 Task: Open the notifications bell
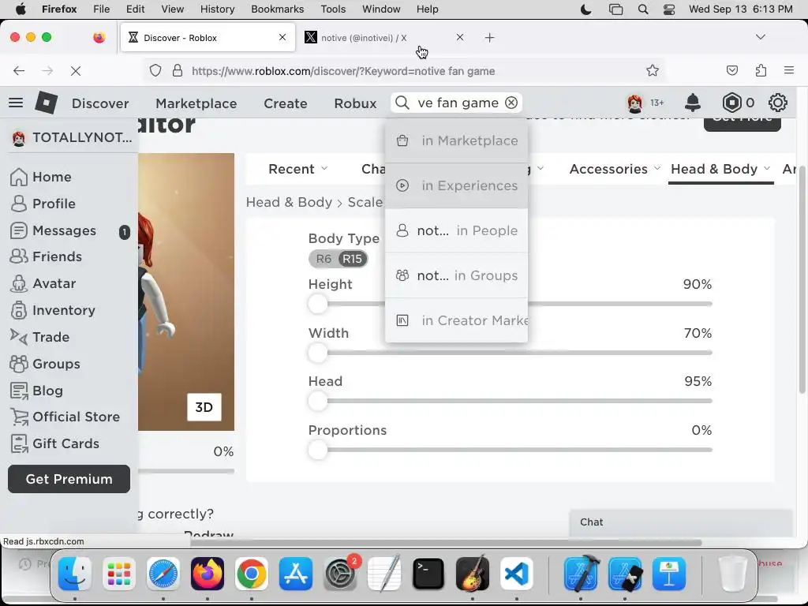click(x=693, y=103)
